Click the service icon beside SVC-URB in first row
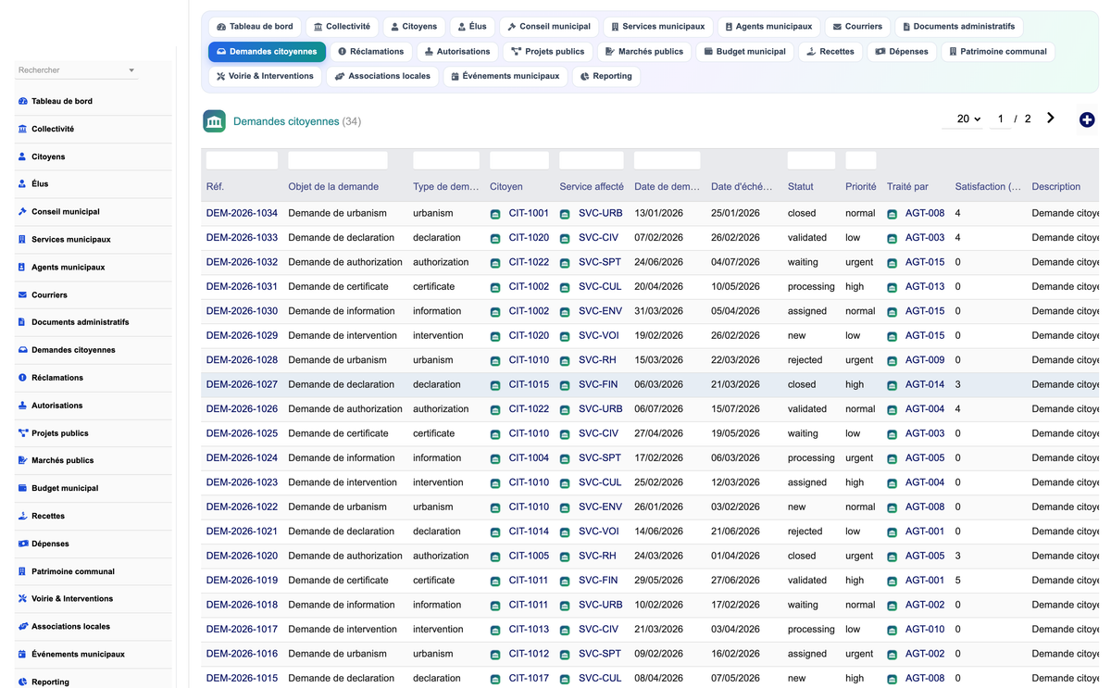Viewport: 1111px width, 688px height. pyautogui.click(x=565, y=214)
